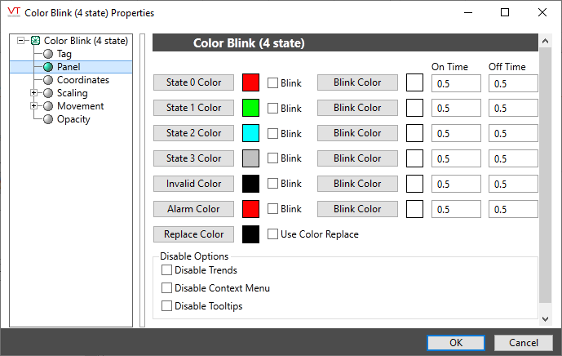562x356 pixels.
Task: Click the State 0 On Time field
Action: [x=456, y=83]
